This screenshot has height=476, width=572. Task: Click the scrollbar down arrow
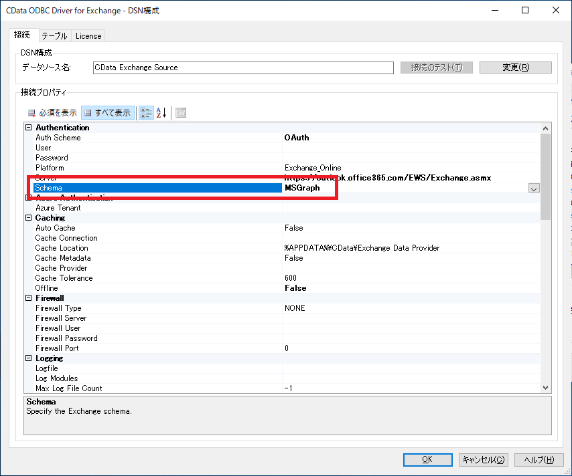click(x=545, y=388)
